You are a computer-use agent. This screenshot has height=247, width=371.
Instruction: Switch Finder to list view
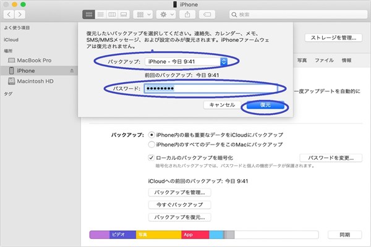point(101,15)
